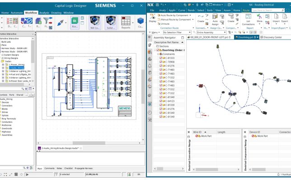291x180 pixels.
Task: Open the NX Connector tool in Capital ribbon
Action: coord(95,22)
